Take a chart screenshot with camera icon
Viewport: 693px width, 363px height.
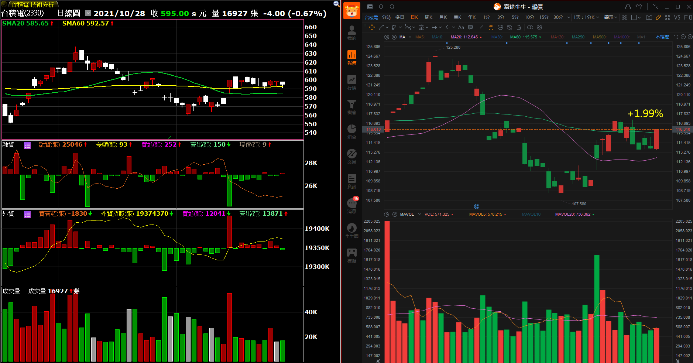click(x=649, y=17)
